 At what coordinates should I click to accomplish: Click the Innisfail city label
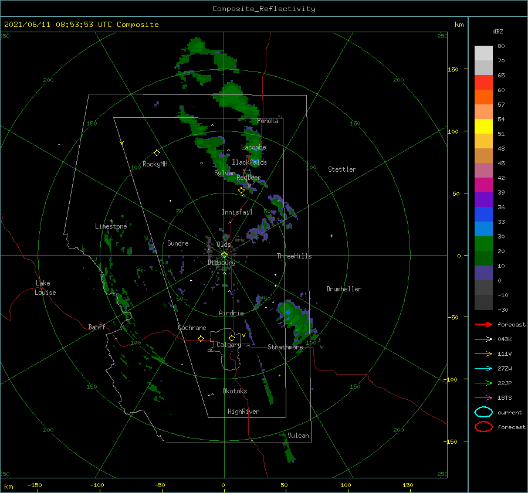tap(237, 212)
